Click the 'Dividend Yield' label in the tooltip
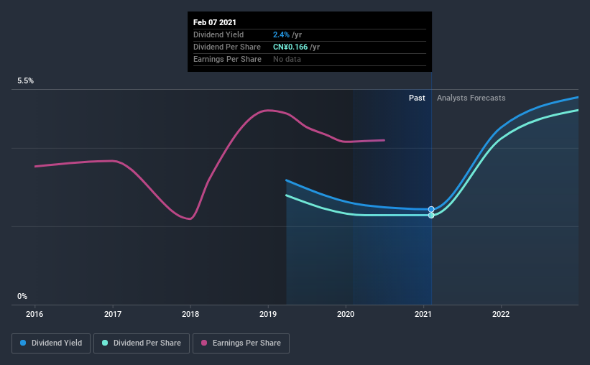The image size is (590, 365). (x=218, y=34)
